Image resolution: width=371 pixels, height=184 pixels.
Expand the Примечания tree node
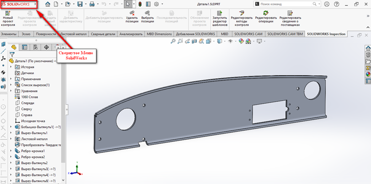click(11, 79)
